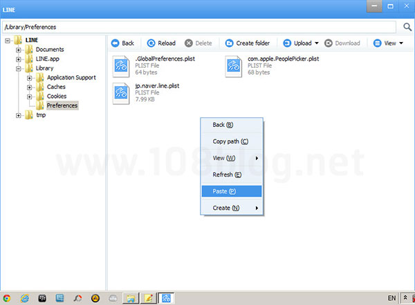Click the tmp folder icon in tree

coord(29,115)
